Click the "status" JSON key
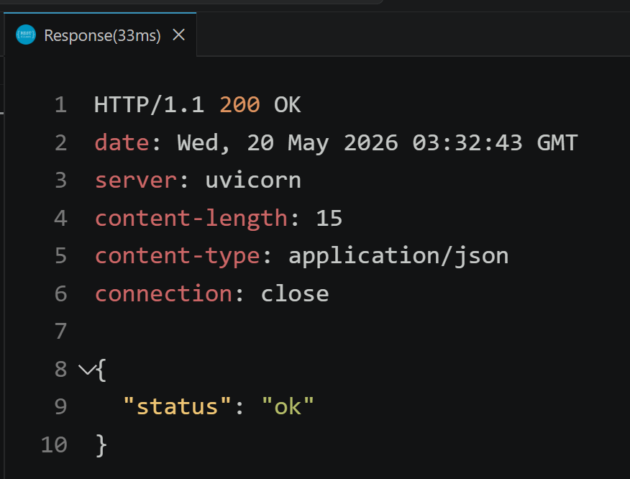Viewport: 630px width, 479px height. pos(177,406)
